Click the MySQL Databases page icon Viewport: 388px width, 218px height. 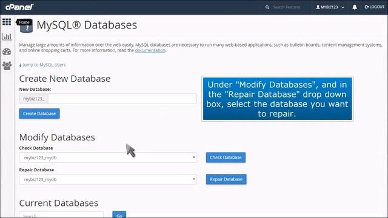(26, 26)
